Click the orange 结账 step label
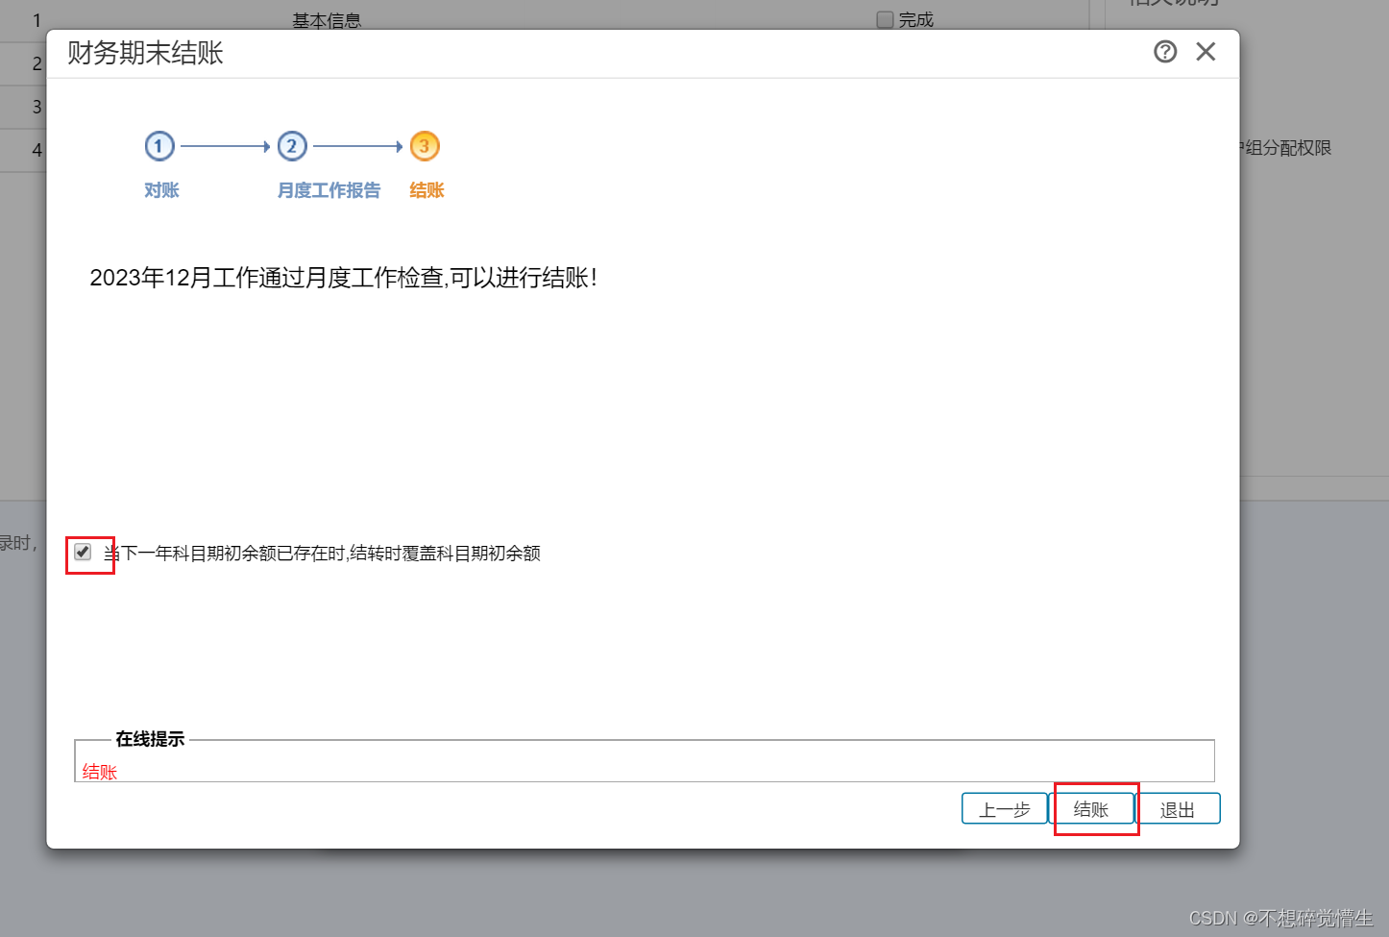The width and height of the screenshot is (1389, 937). tap(426, 190)
